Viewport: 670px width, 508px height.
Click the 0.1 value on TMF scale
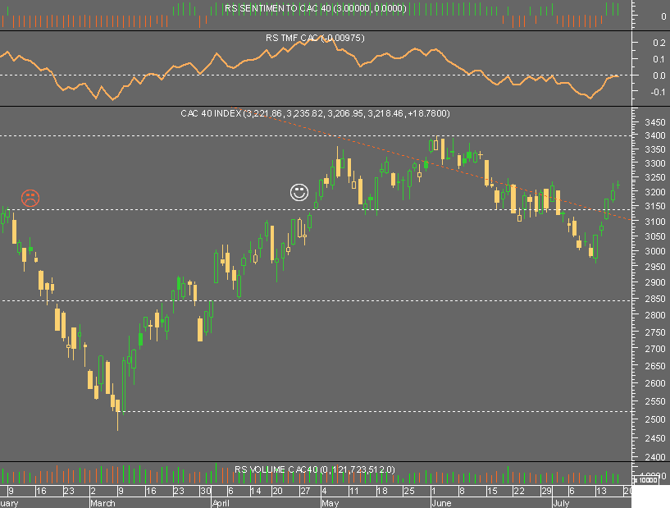pos(659,58)
